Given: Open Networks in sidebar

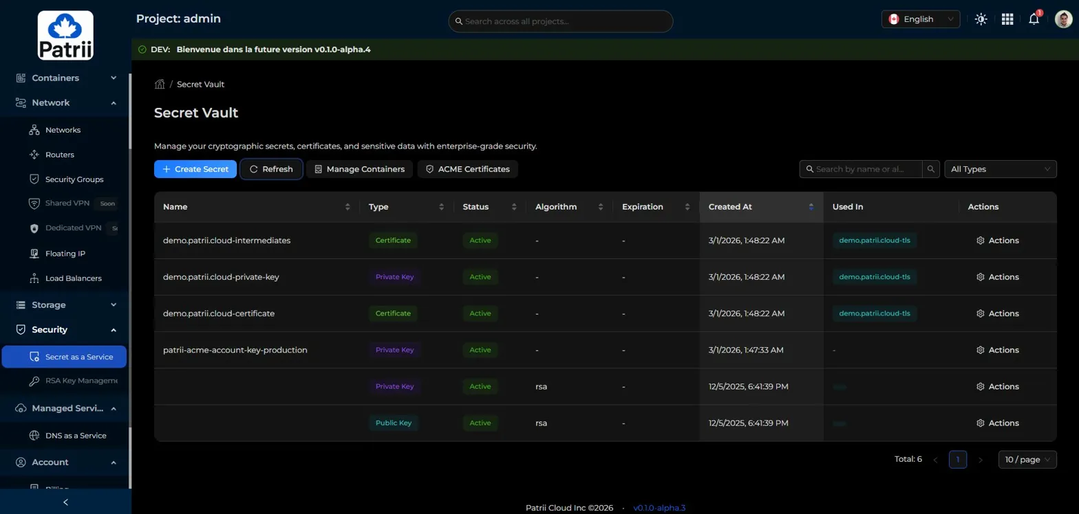Looking at the screenshot, I should (64, 130).
